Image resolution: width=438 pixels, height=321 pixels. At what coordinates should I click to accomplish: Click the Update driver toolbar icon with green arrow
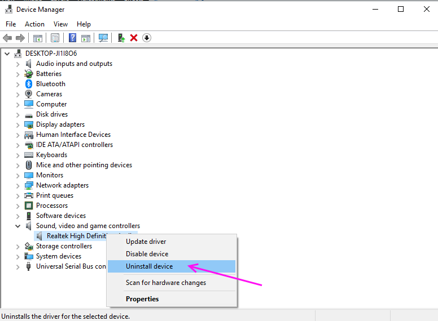click(x=121, y=38)
